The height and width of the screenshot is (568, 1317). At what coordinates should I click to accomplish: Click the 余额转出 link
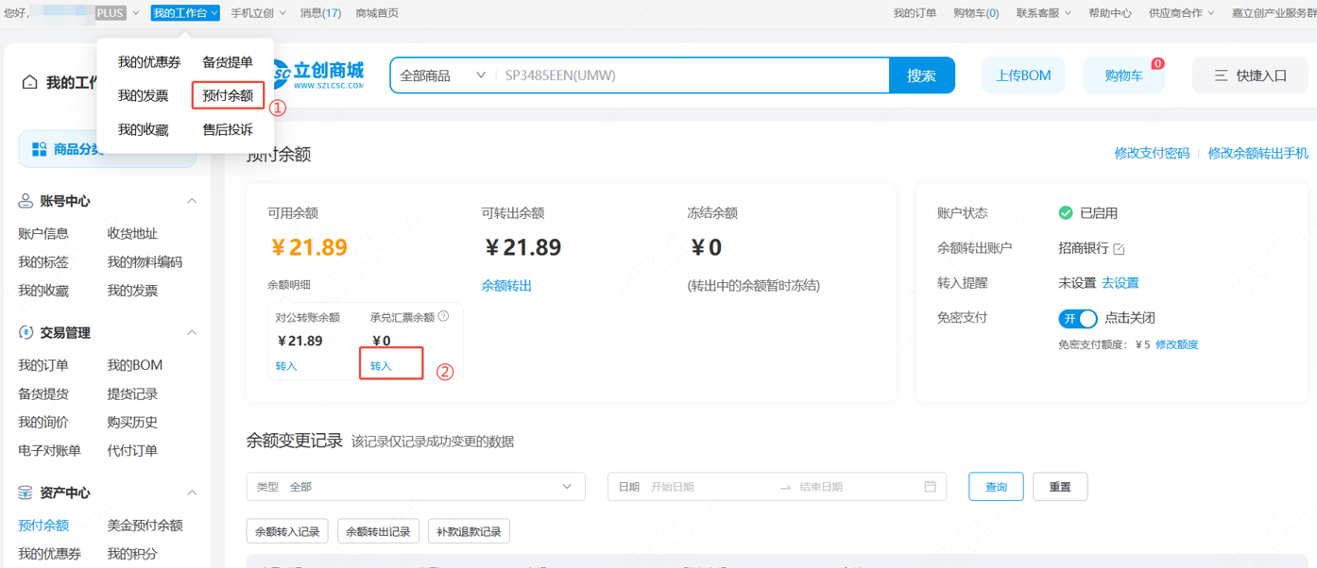pyautogui.click(x=506, y=285)
